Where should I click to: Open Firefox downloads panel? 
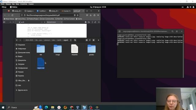point(91,15)
